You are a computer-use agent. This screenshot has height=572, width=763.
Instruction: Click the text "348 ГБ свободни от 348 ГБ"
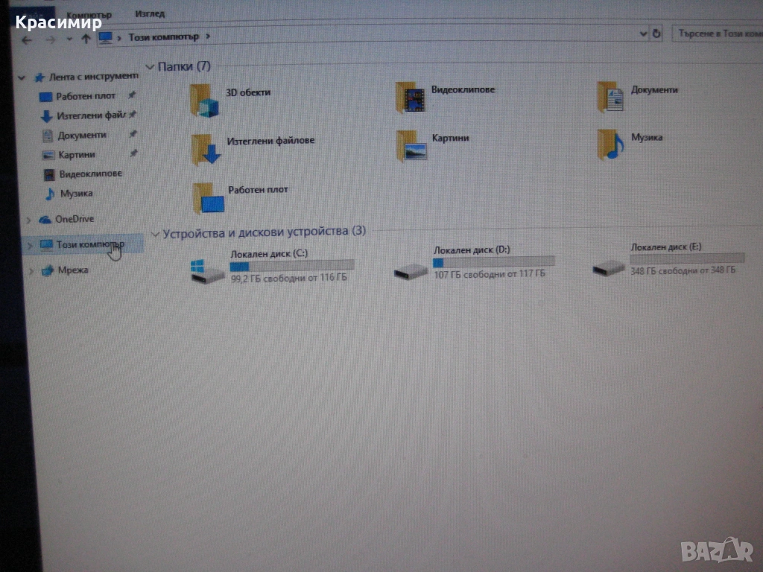683,270
